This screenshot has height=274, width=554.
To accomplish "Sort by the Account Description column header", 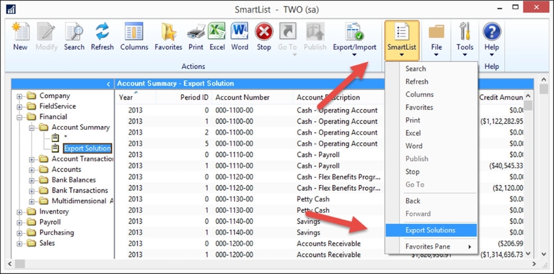I will pyautogui.click(x=339, y=97).
